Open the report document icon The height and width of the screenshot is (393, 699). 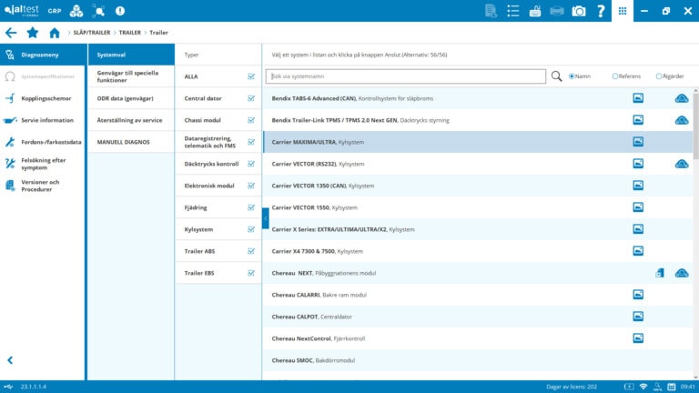[491, 11]
